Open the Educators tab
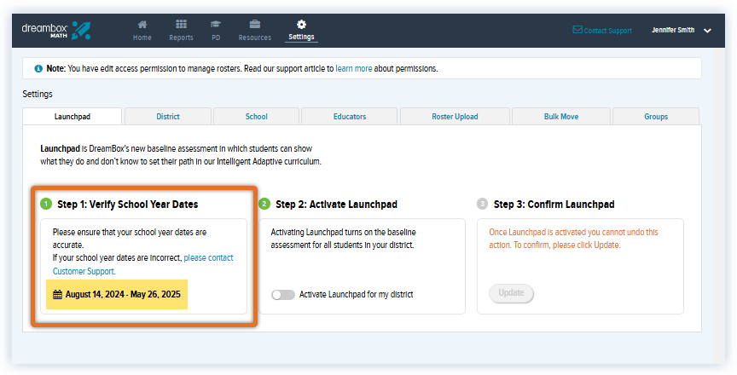737x375 pixels. coord(349,117)
